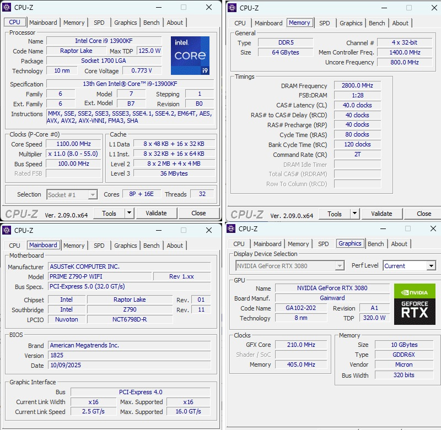Screen dimensions: 441x430
Task: Expand the Perf Level Current dropdown
Action: point(431,266)
